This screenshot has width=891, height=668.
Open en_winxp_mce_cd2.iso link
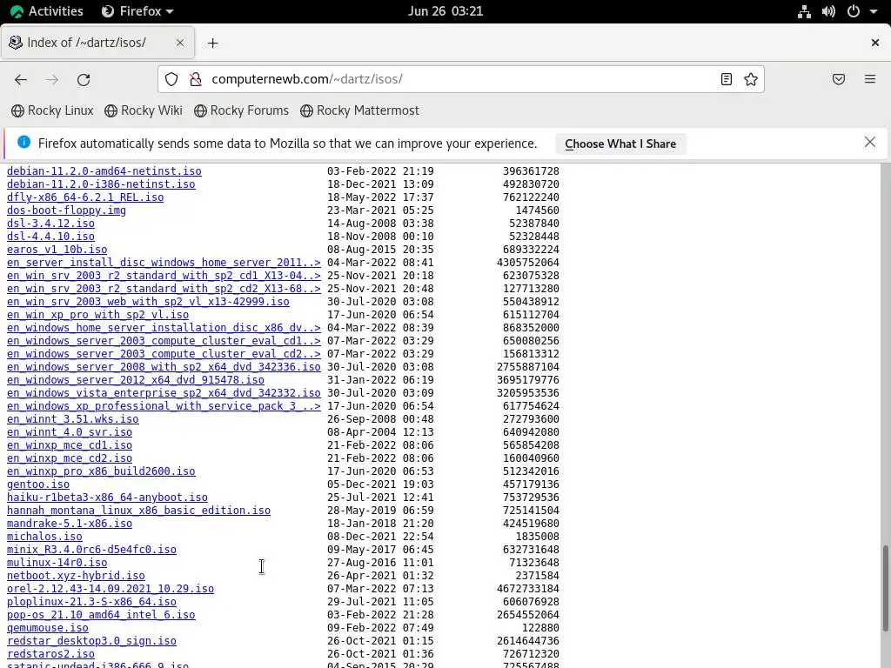(x=70, y=458)
